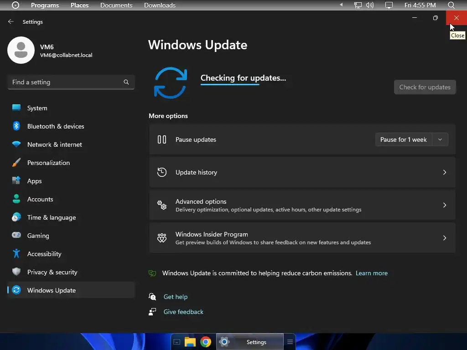Click the Personalization paintbrush icon

[x=16, y=163]
